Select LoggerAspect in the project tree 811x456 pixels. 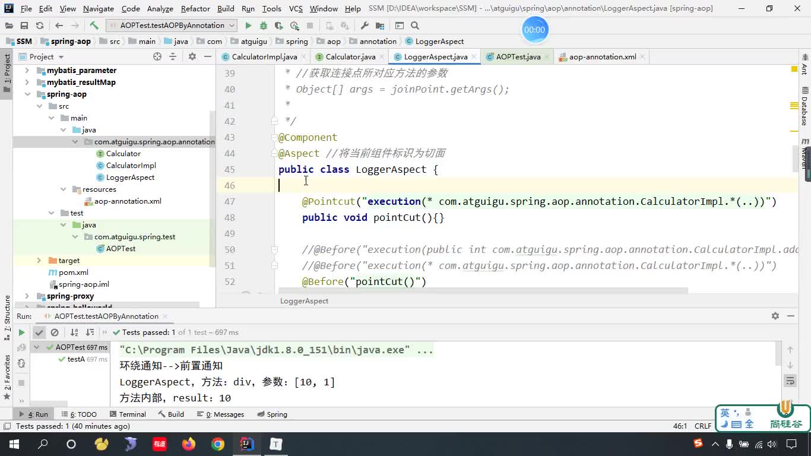(130, 178)
